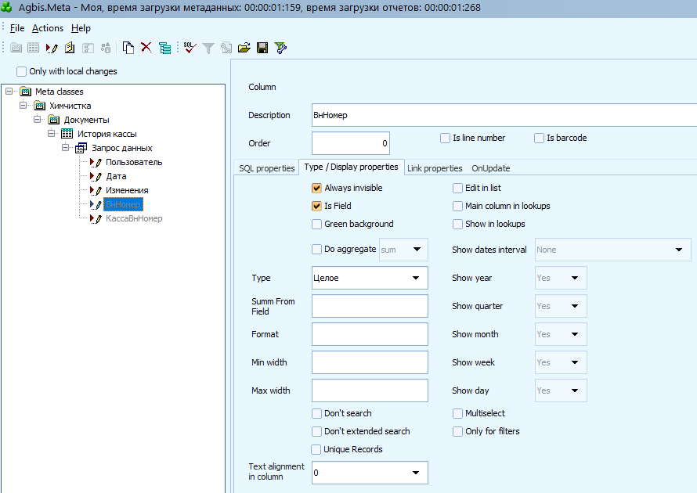Click the Химчистка folder icon
Viewport: 697px width, 493px height.
point(40,106)
